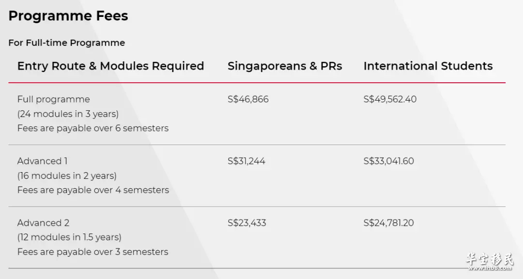Image resolution: width=523 pixels, height=279 pixels.
Task: Click the 12 modules in 1.5 years text
Action: [69, 237]
